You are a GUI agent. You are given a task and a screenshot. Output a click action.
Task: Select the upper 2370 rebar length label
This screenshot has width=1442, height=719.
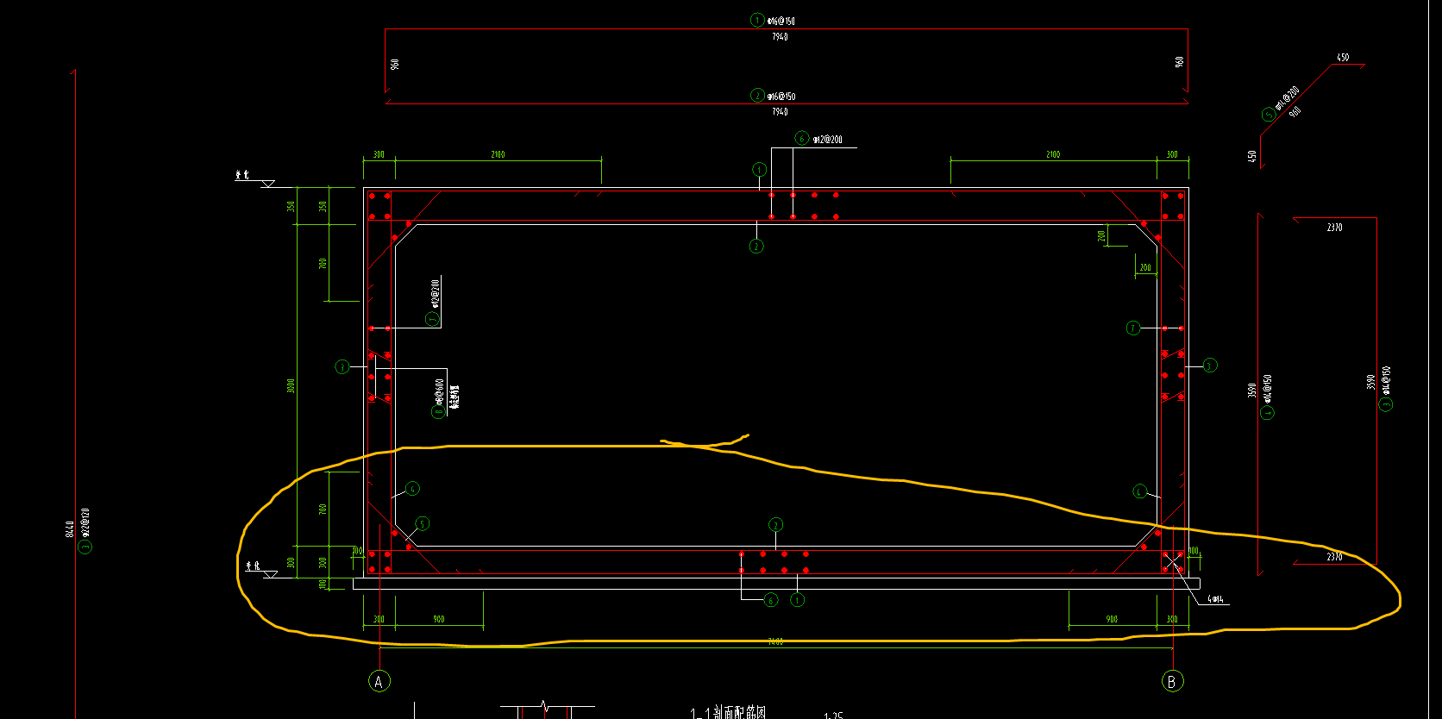pos(1334,228)
